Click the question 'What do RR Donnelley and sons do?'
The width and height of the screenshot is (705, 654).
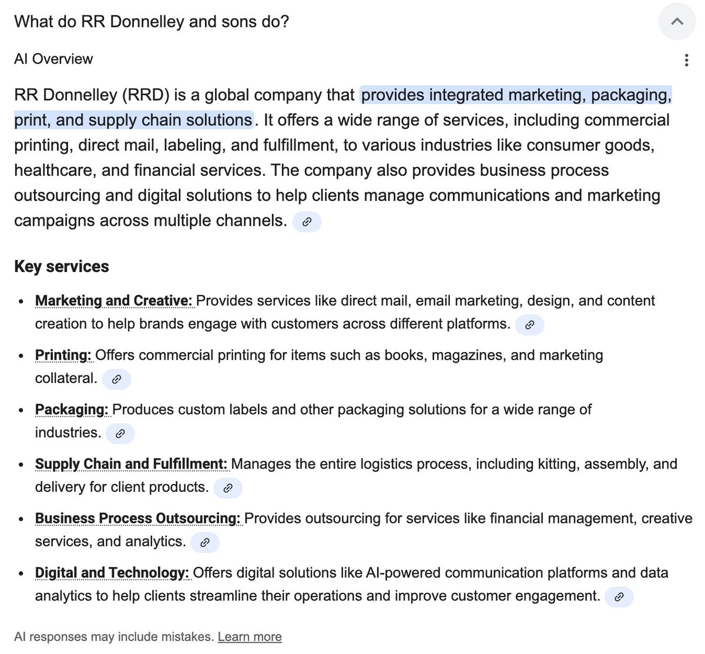point(152,22)
